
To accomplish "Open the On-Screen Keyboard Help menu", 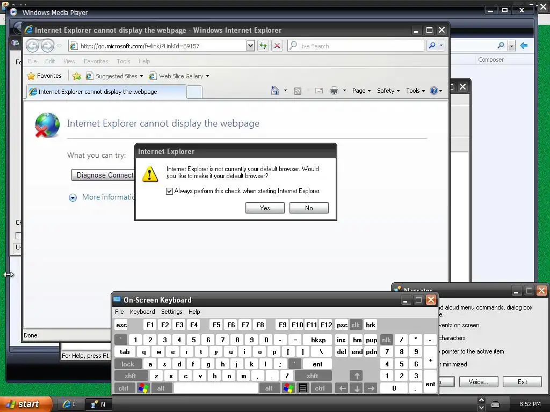I will [x=194, y=312].
